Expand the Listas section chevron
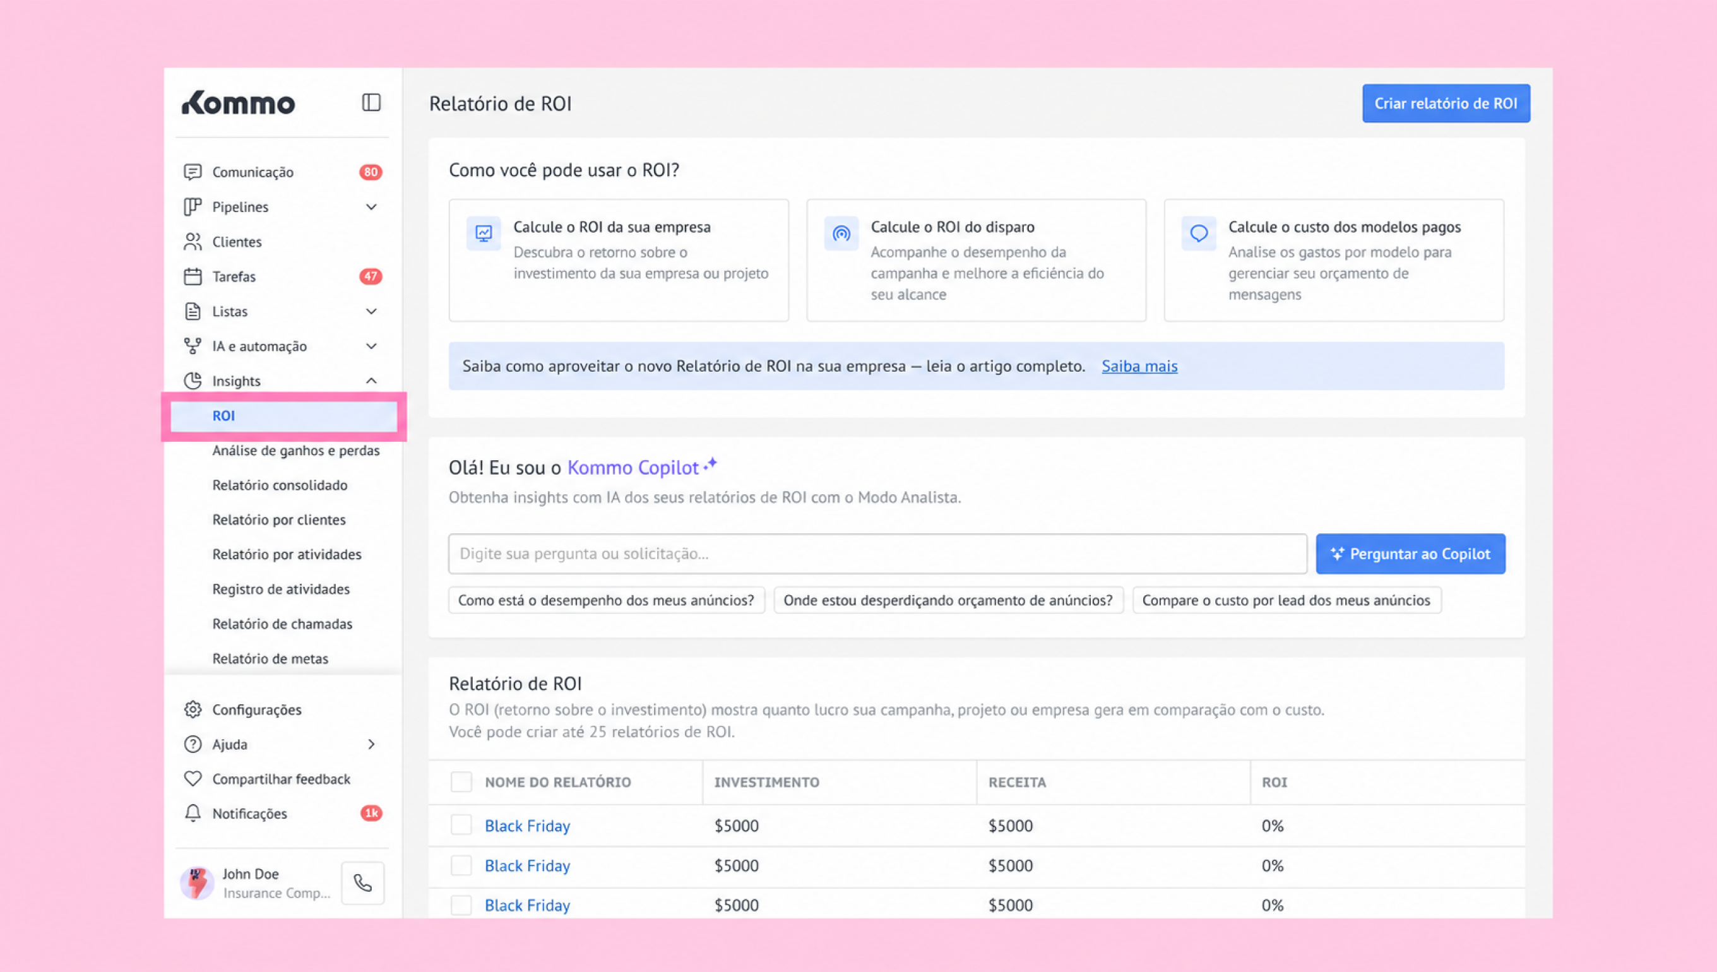 pos(371,311)
